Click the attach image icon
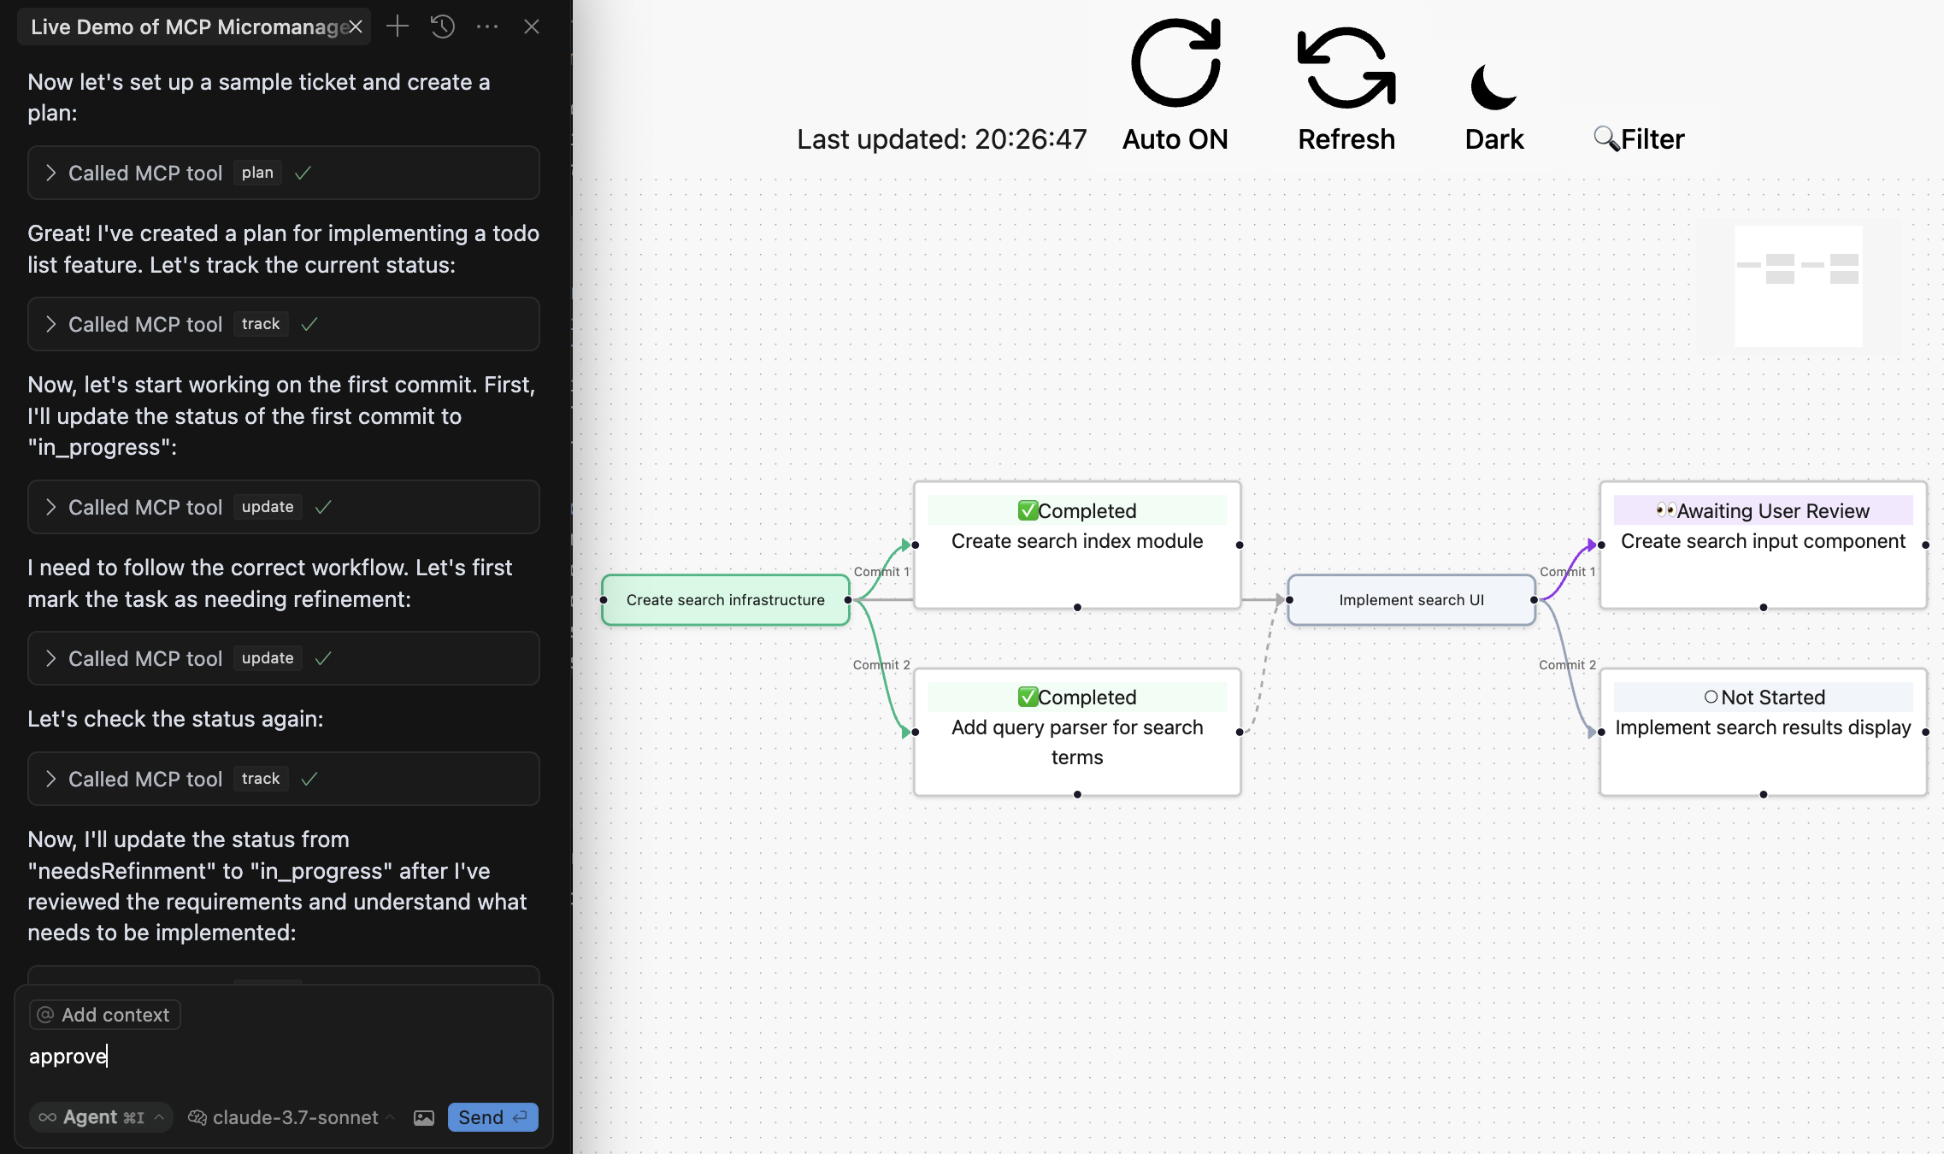Image resolution: width=1944 pixels, height=1154 pixels. point(424,1117)
